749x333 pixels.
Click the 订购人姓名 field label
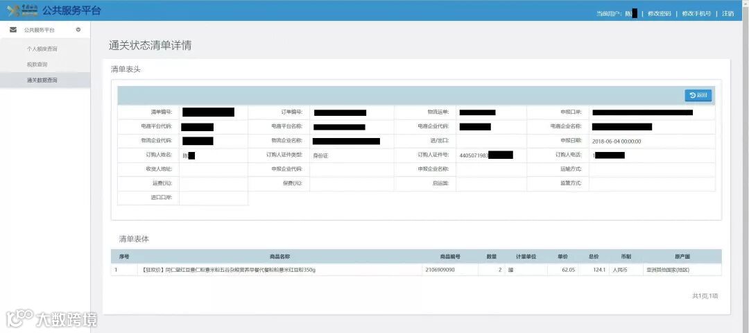[159, 155]
